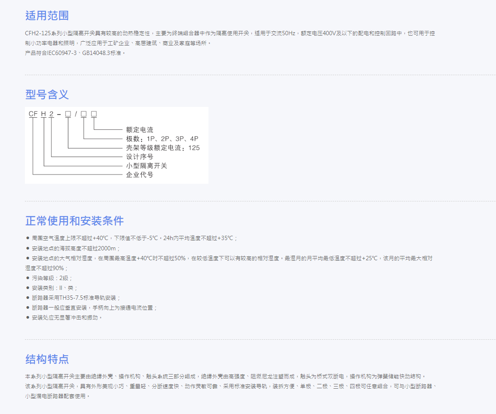Click the 正常使用和安装条件 heading
The image size is (496, 414).
click(74, 221)
